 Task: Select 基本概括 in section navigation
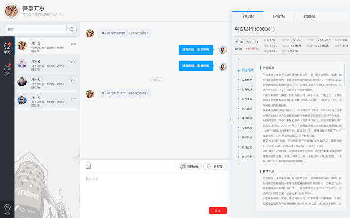coord(247,80)
